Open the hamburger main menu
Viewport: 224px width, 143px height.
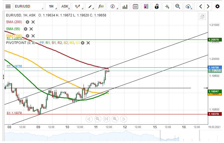[8, 6]
